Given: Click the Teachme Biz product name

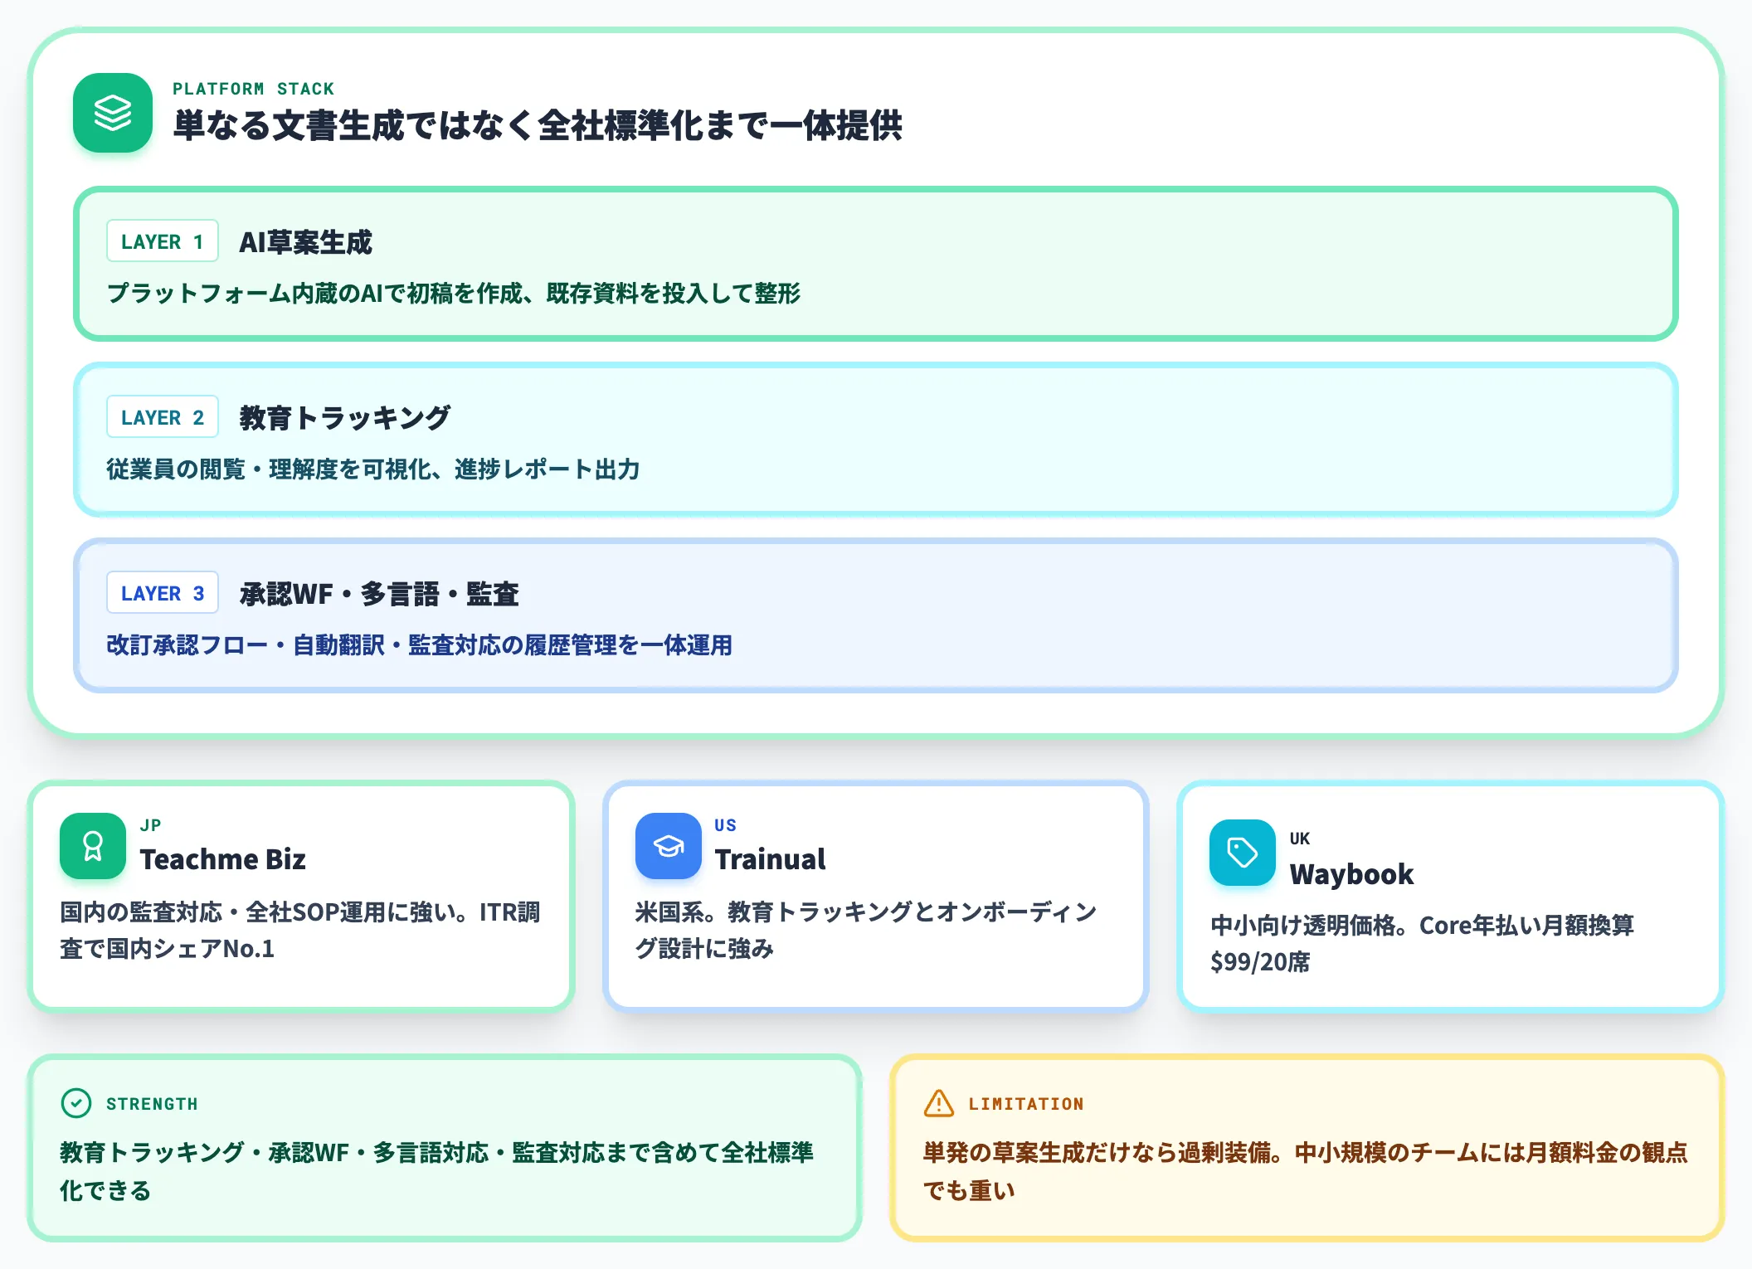Looking at the screenshot, I should pos(222,859).
